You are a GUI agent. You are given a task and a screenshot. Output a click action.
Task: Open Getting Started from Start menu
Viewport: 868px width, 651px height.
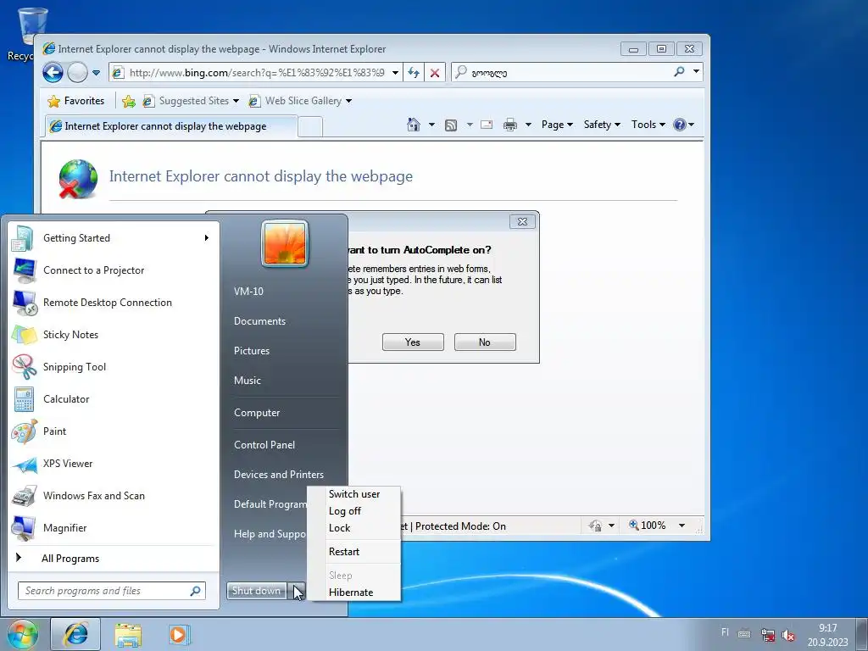(113, 238)
